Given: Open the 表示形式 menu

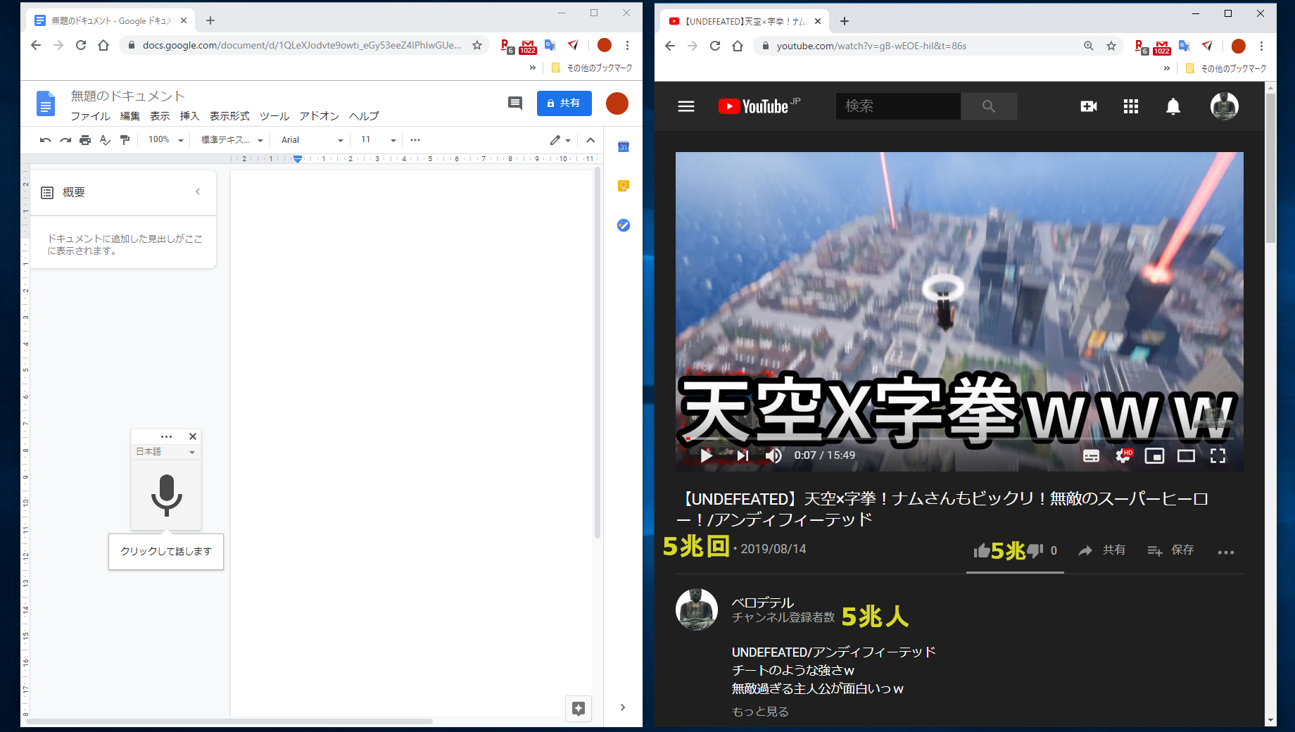Looking at the screenshot, I should pyautogui.click(x=229, y=116).
